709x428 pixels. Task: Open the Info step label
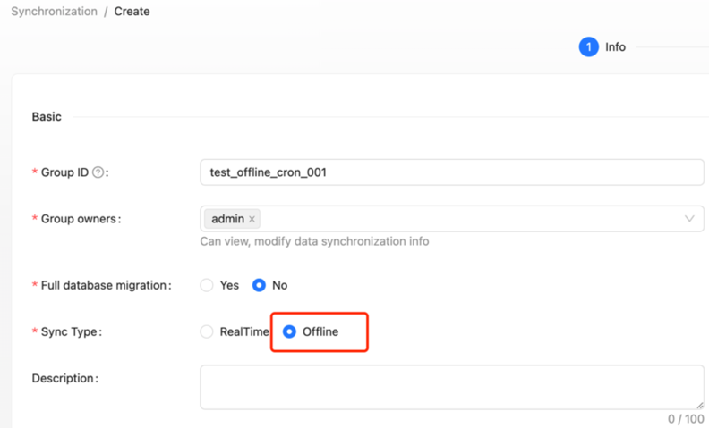point(616,47)
